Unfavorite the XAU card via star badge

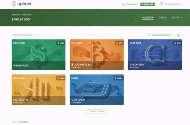point(58,78)
